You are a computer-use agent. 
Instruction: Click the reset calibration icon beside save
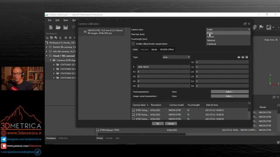(x=247, y=57)
